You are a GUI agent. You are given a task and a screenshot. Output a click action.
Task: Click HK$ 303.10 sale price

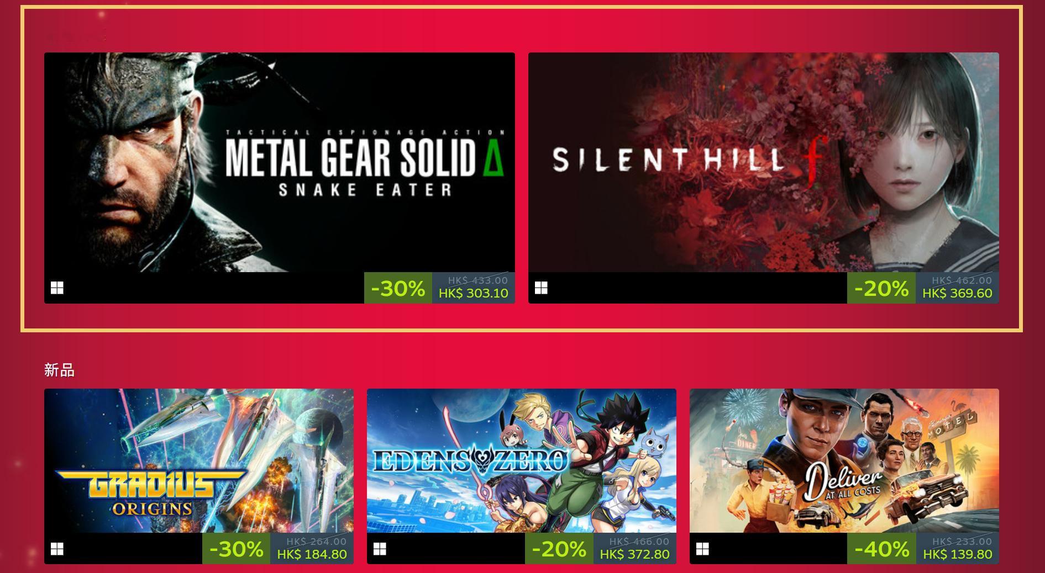474,293
